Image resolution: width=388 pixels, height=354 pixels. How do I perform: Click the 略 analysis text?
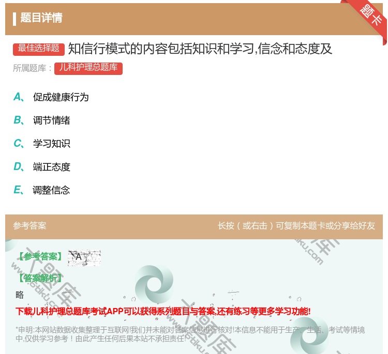pyautogui.click(x=20, y=295)
